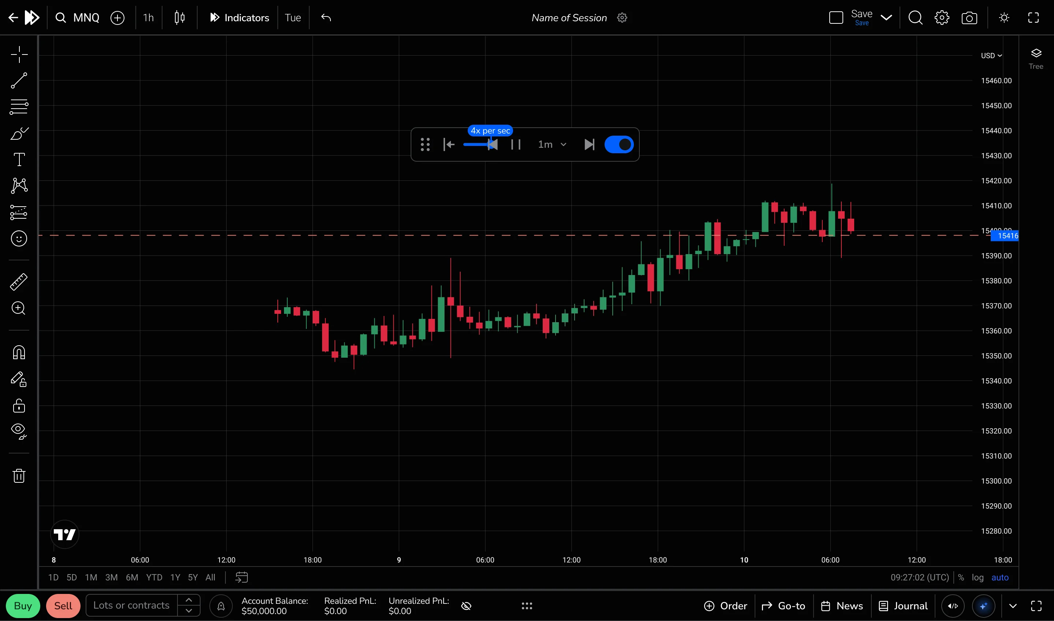Toggle lock all drawings
Image resolution: width=1054 pixels, height=621 pixels.
19,406
